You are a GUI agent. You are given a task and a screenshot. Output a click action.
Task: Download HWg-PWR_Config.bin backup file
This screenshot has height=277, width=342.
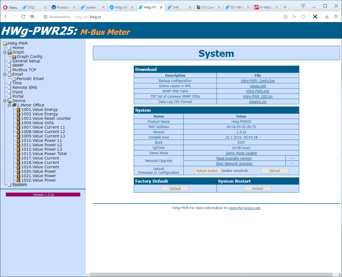tap(258, 81)
